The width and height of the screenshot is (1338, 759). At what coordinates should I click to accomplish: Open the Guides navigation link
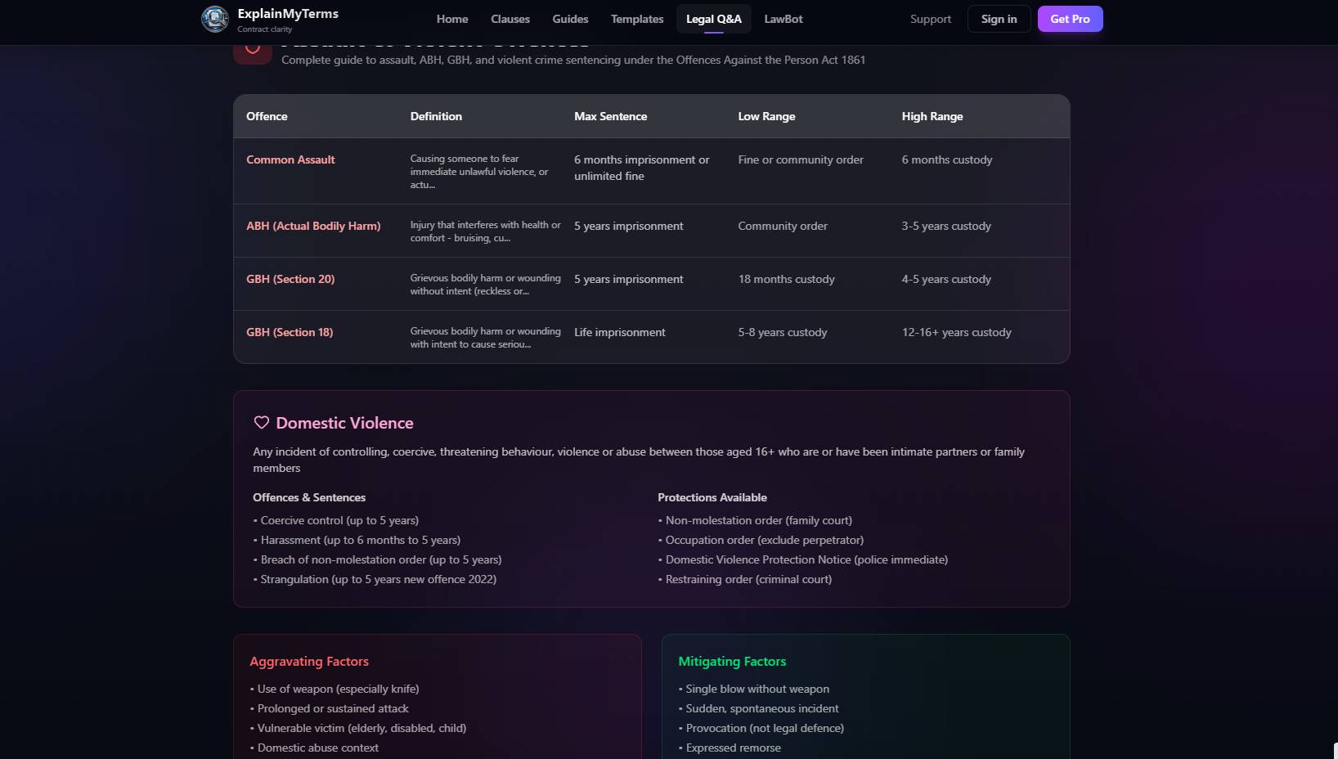click(570, 19)
